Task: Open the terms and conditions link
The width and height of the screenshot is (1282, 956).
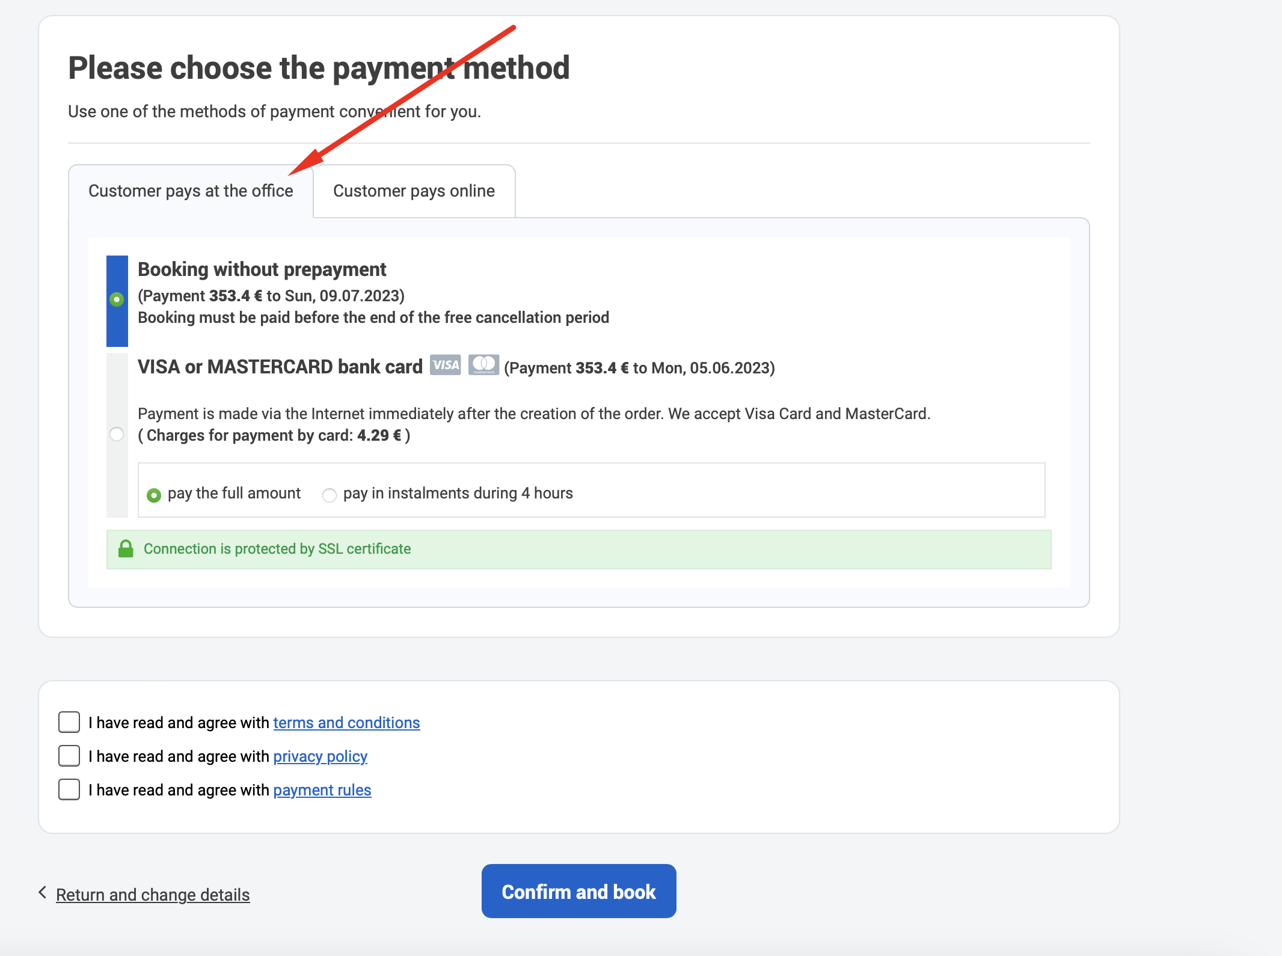Action: tap(346, 723)
